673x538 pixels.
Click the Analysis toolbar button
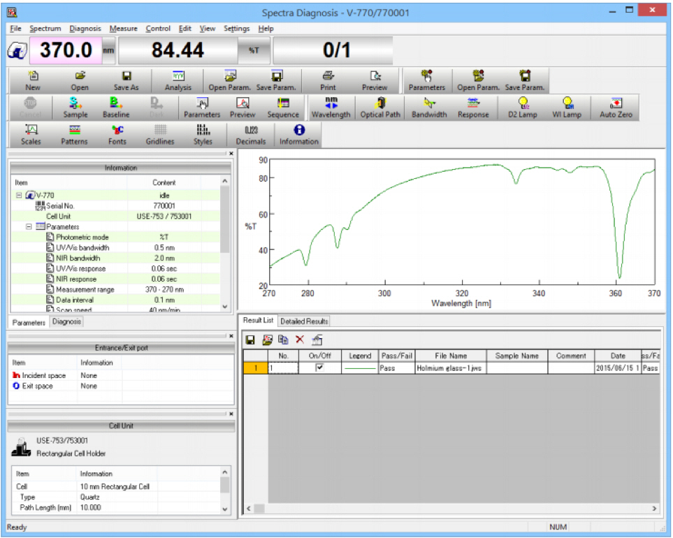[x=178, y=80]
